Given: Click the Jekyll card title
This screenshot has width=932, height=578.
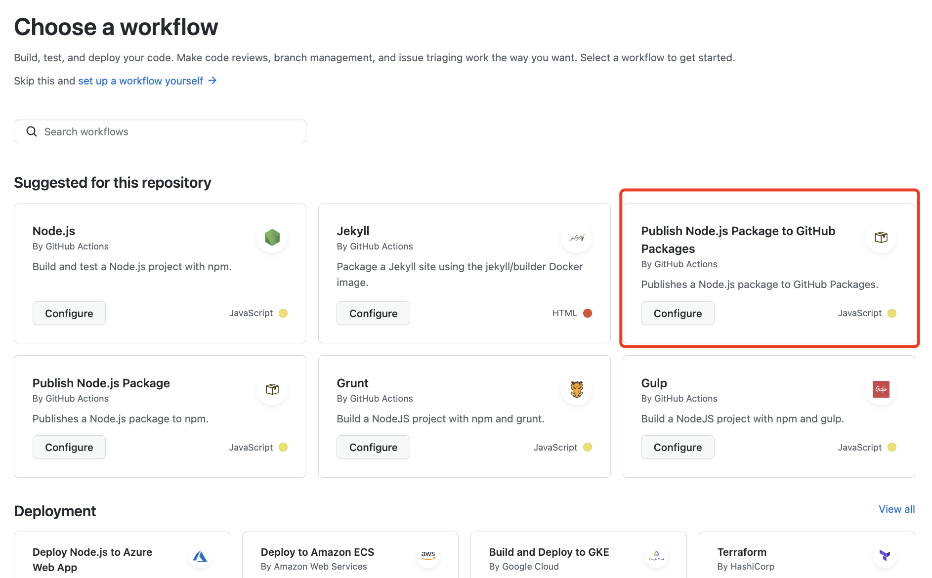Looking at the screenshot, I should tap(353, 231).
